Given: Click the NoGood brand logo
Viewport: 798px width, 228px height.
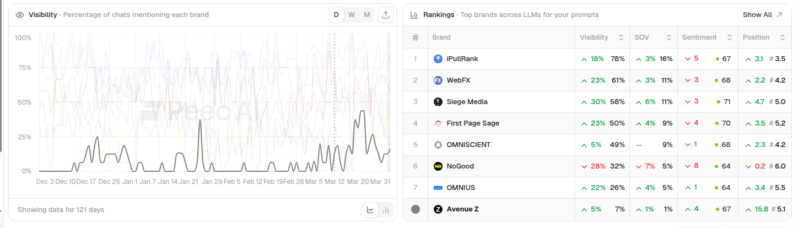Looking at the screenshot, I should (438, 166).
